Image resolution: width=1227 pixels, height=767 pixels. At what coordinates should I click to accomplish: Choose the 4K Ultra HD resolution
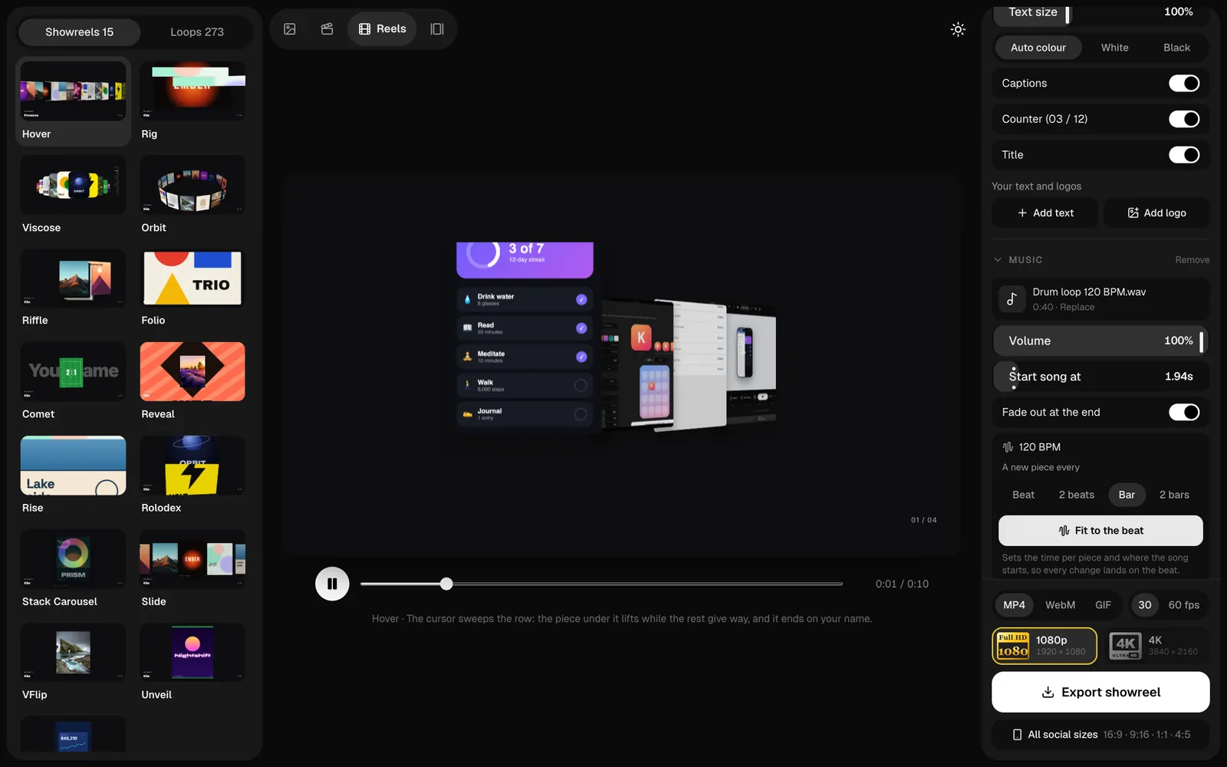pos(1156,646)
